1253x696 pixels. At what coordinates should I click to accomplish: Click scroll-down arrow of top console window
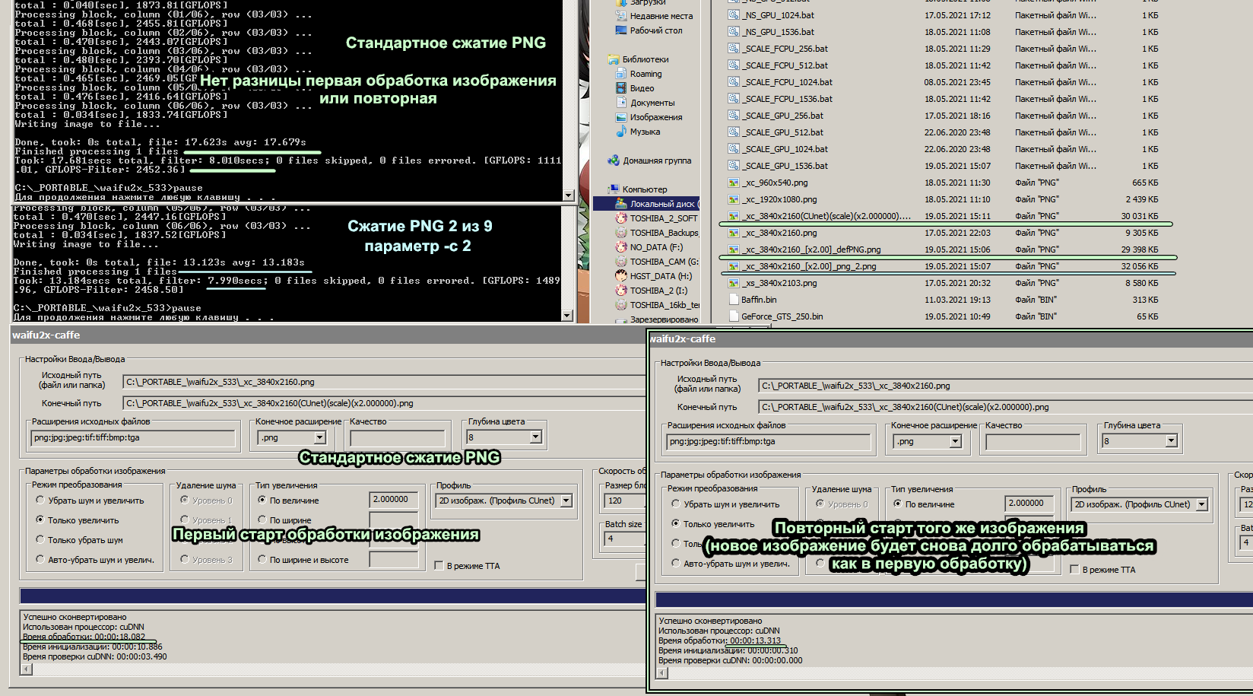(568, 195)
